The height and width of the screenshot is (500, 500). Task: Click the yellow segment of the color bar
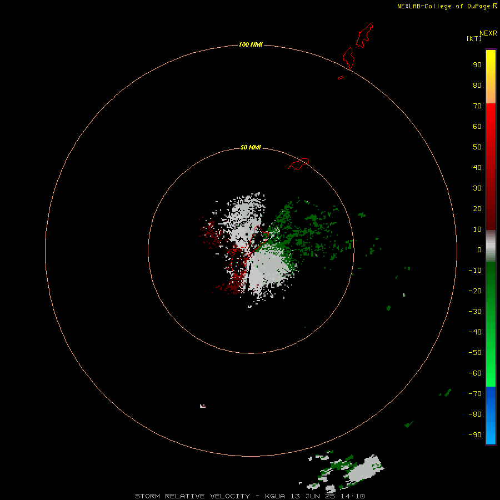point(491,77)
